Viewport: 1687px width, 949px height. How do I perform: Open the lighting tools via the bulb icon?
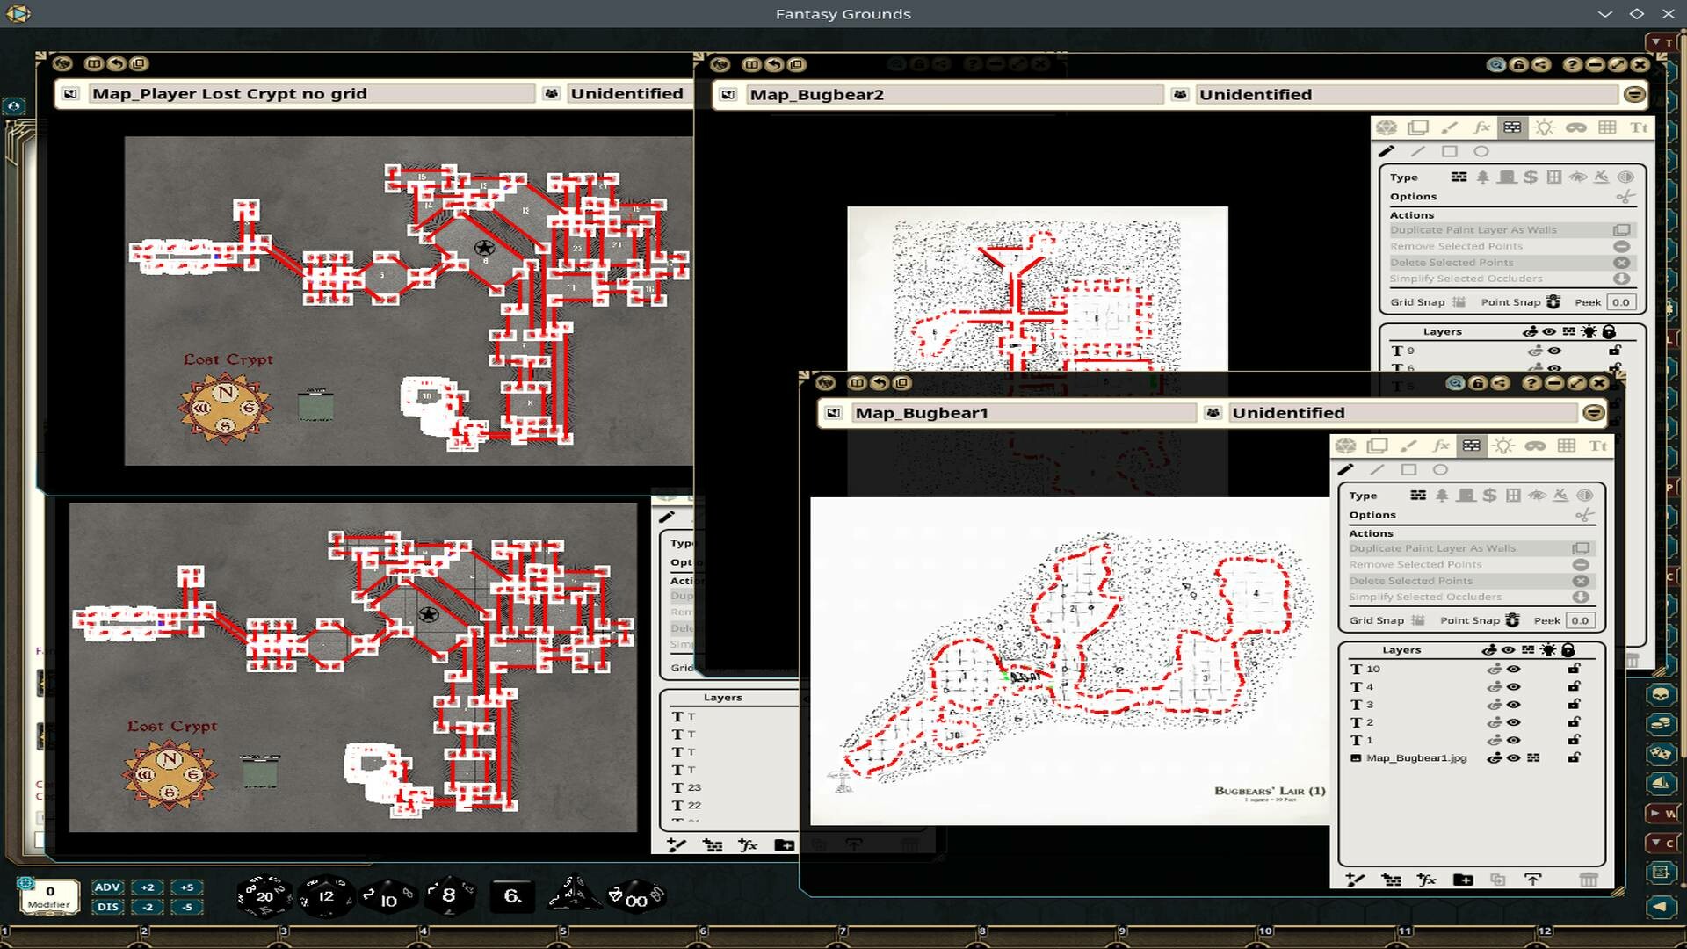coord(1504,446)
